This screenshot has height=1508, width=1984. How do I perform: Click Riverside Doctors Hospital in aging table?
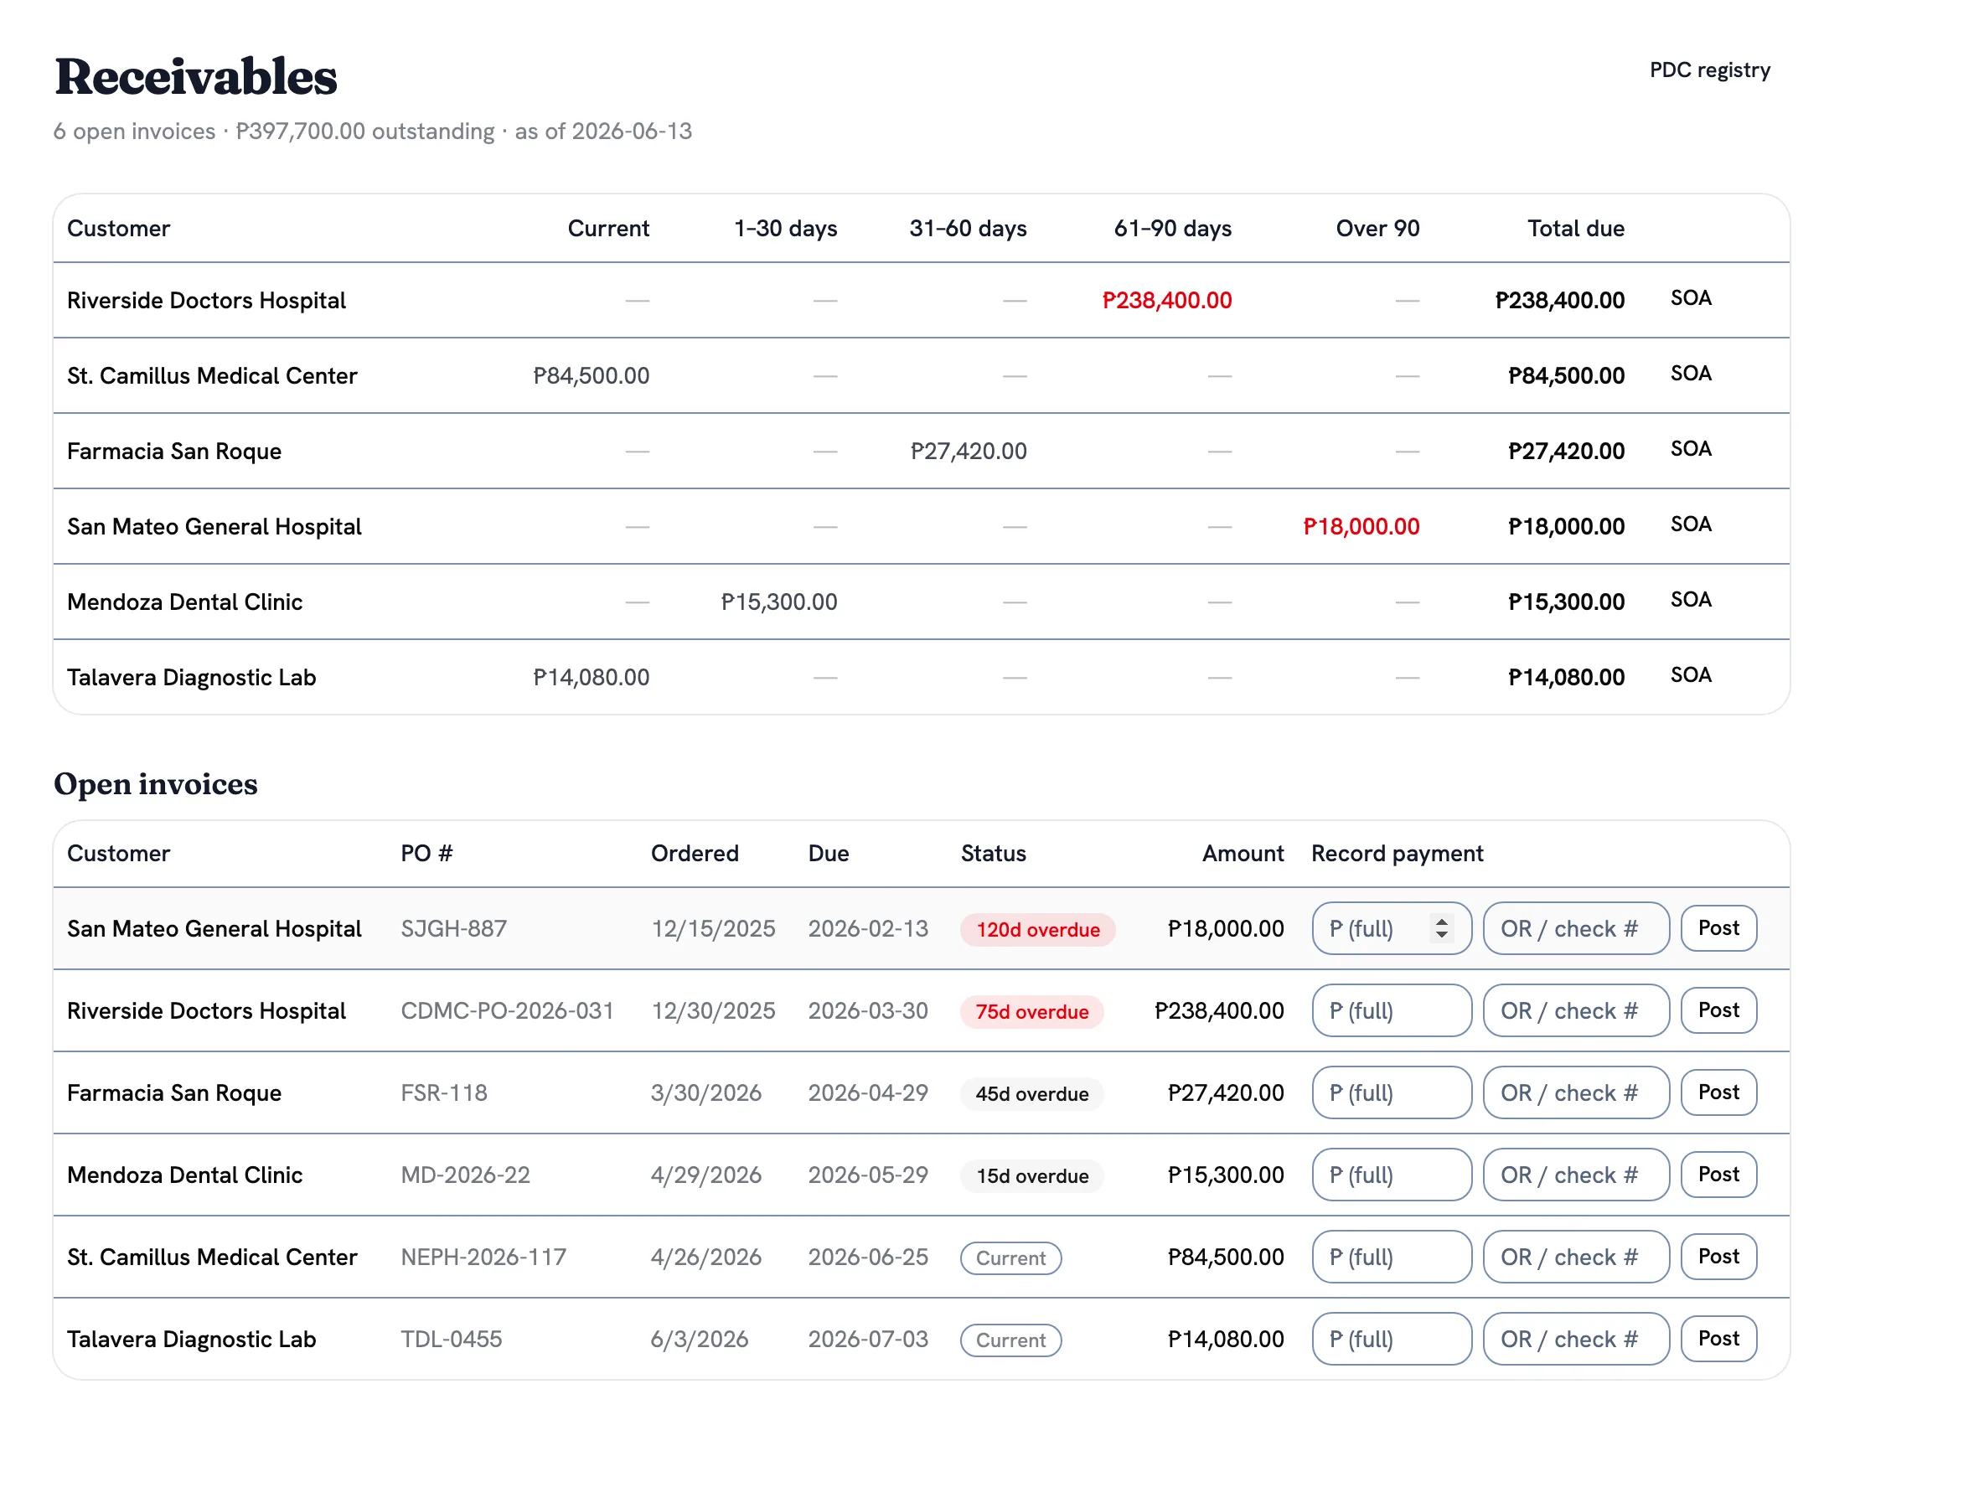pyautogui.click(x=205, y=300)
